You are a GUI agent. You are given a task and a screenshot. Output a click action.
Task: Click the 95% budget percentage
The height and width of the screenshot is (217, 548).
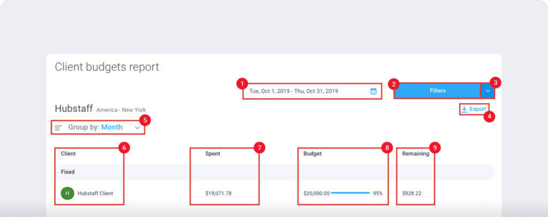(x=378, y=193)
